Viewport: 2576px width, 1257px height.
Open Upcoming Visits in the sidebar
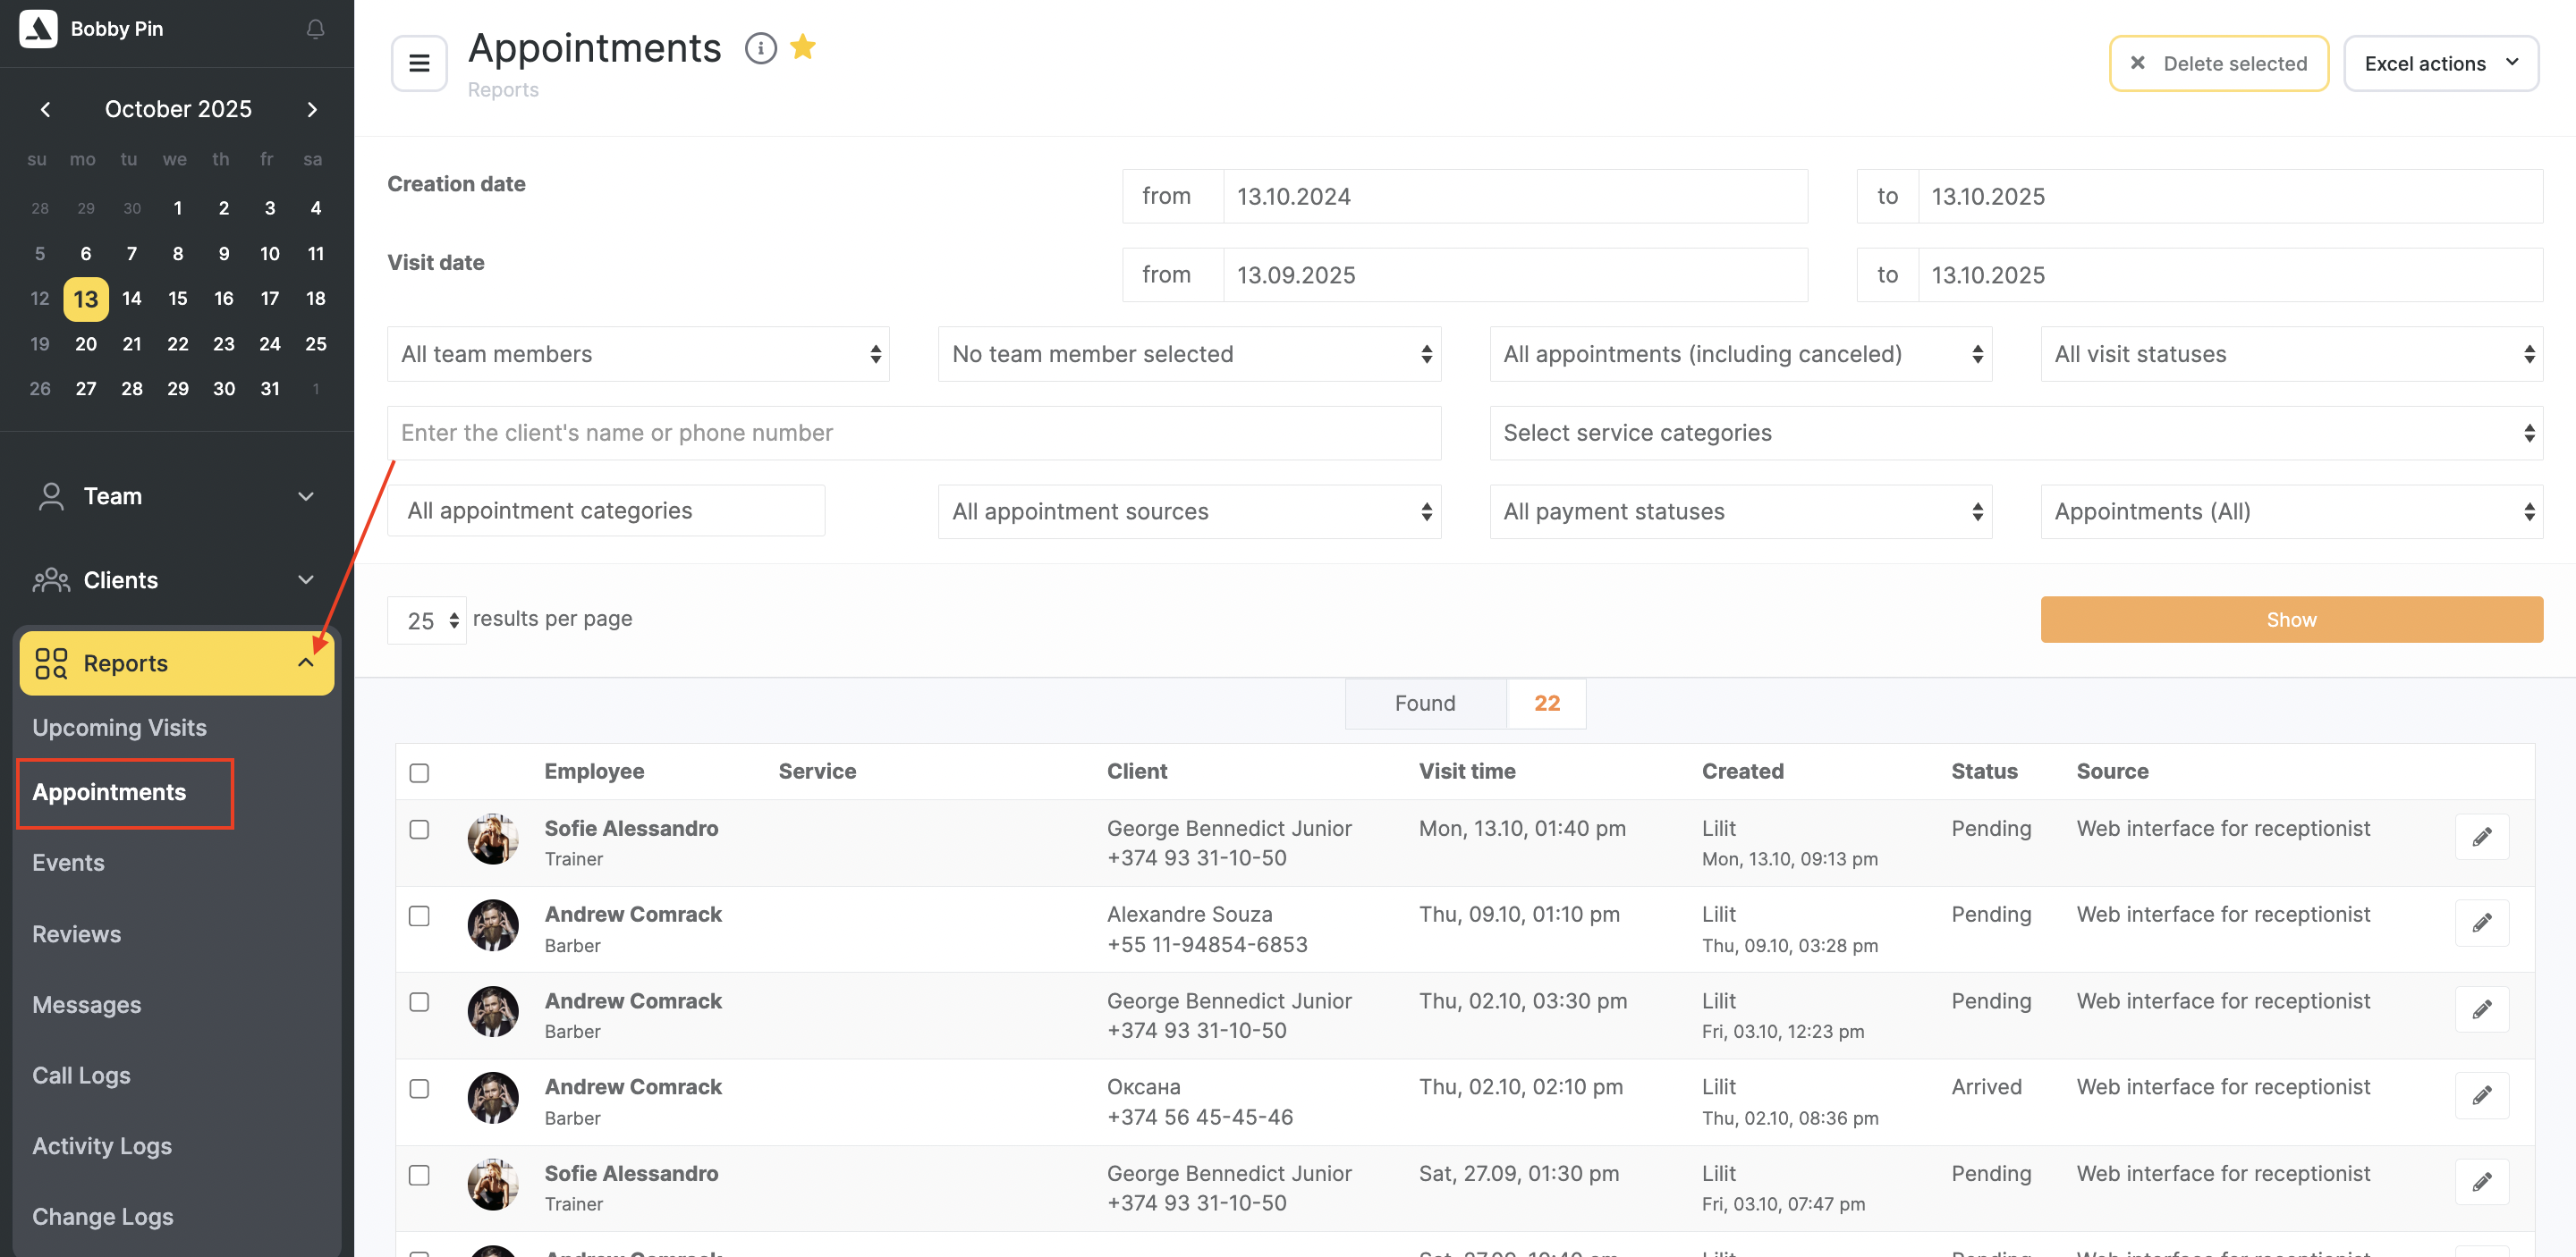pos(119,728)
